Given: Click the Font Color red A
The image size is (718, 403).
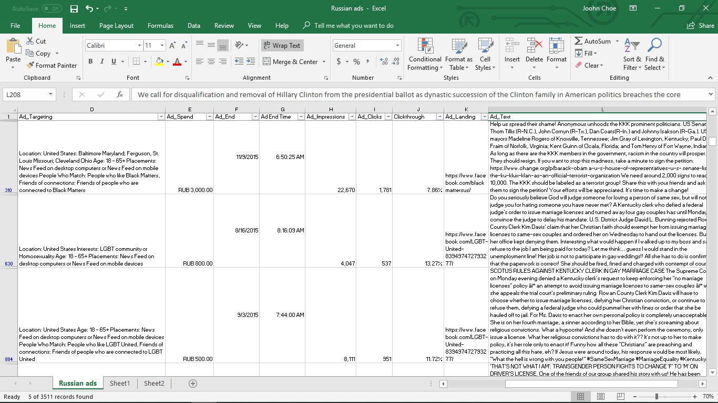Looking at the screenshot, I should click(177, 61).
